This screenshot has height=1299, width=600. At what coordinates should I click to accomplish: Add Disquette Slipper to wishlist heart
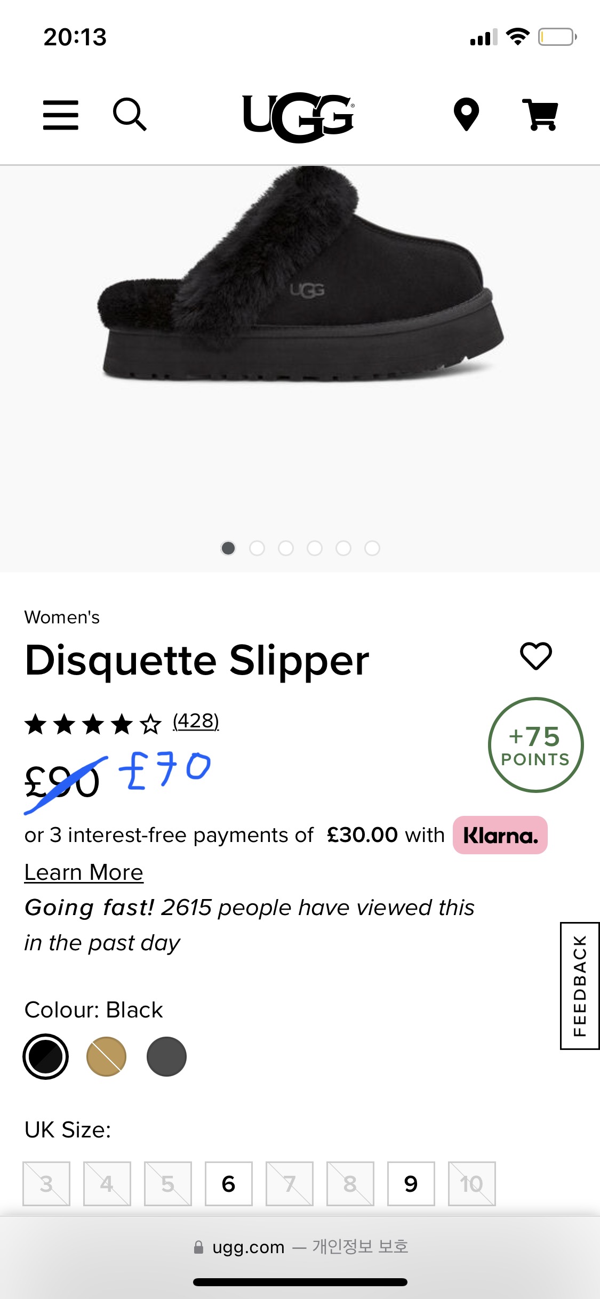pos(536,655)
